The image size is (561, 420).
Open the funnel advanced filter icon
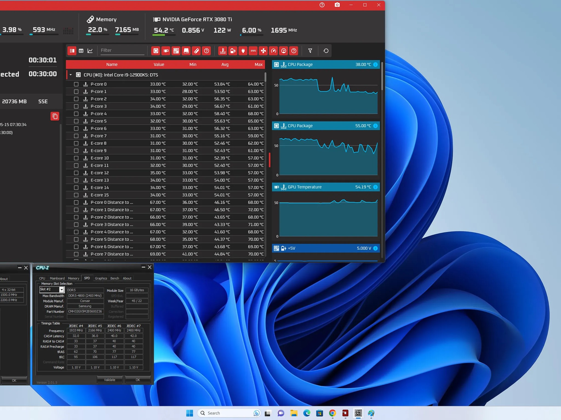(x=310, y=51)
